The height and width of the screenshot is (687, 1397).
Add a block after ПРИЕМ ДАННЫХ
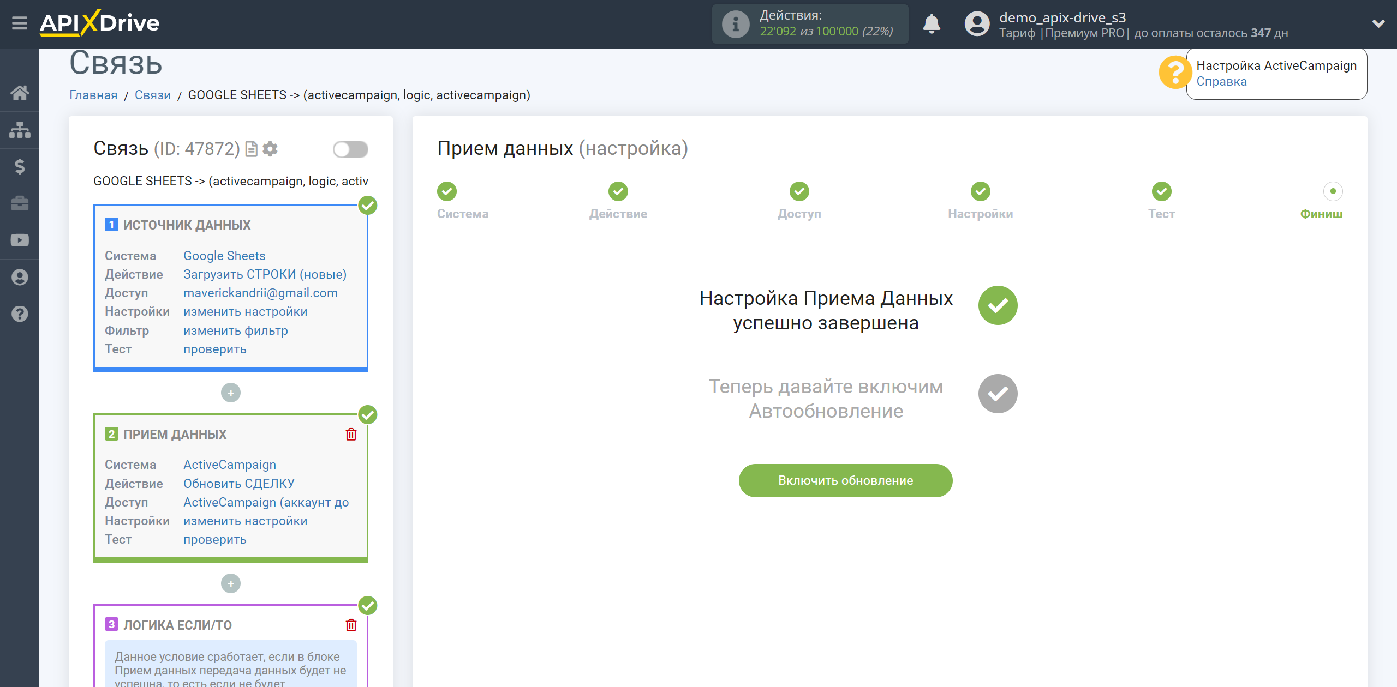coord(231,583)
